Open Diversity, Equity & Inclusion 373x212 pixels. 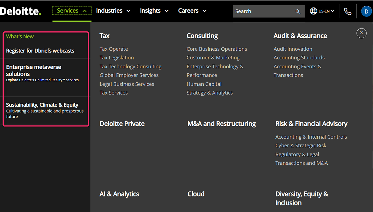tap(302, 198)
